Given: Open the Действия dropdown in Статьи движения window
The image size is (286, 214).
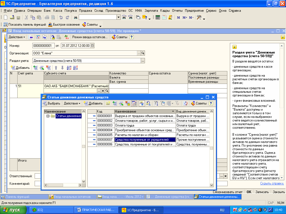Looking at the screenshot, I should (72, 103).
